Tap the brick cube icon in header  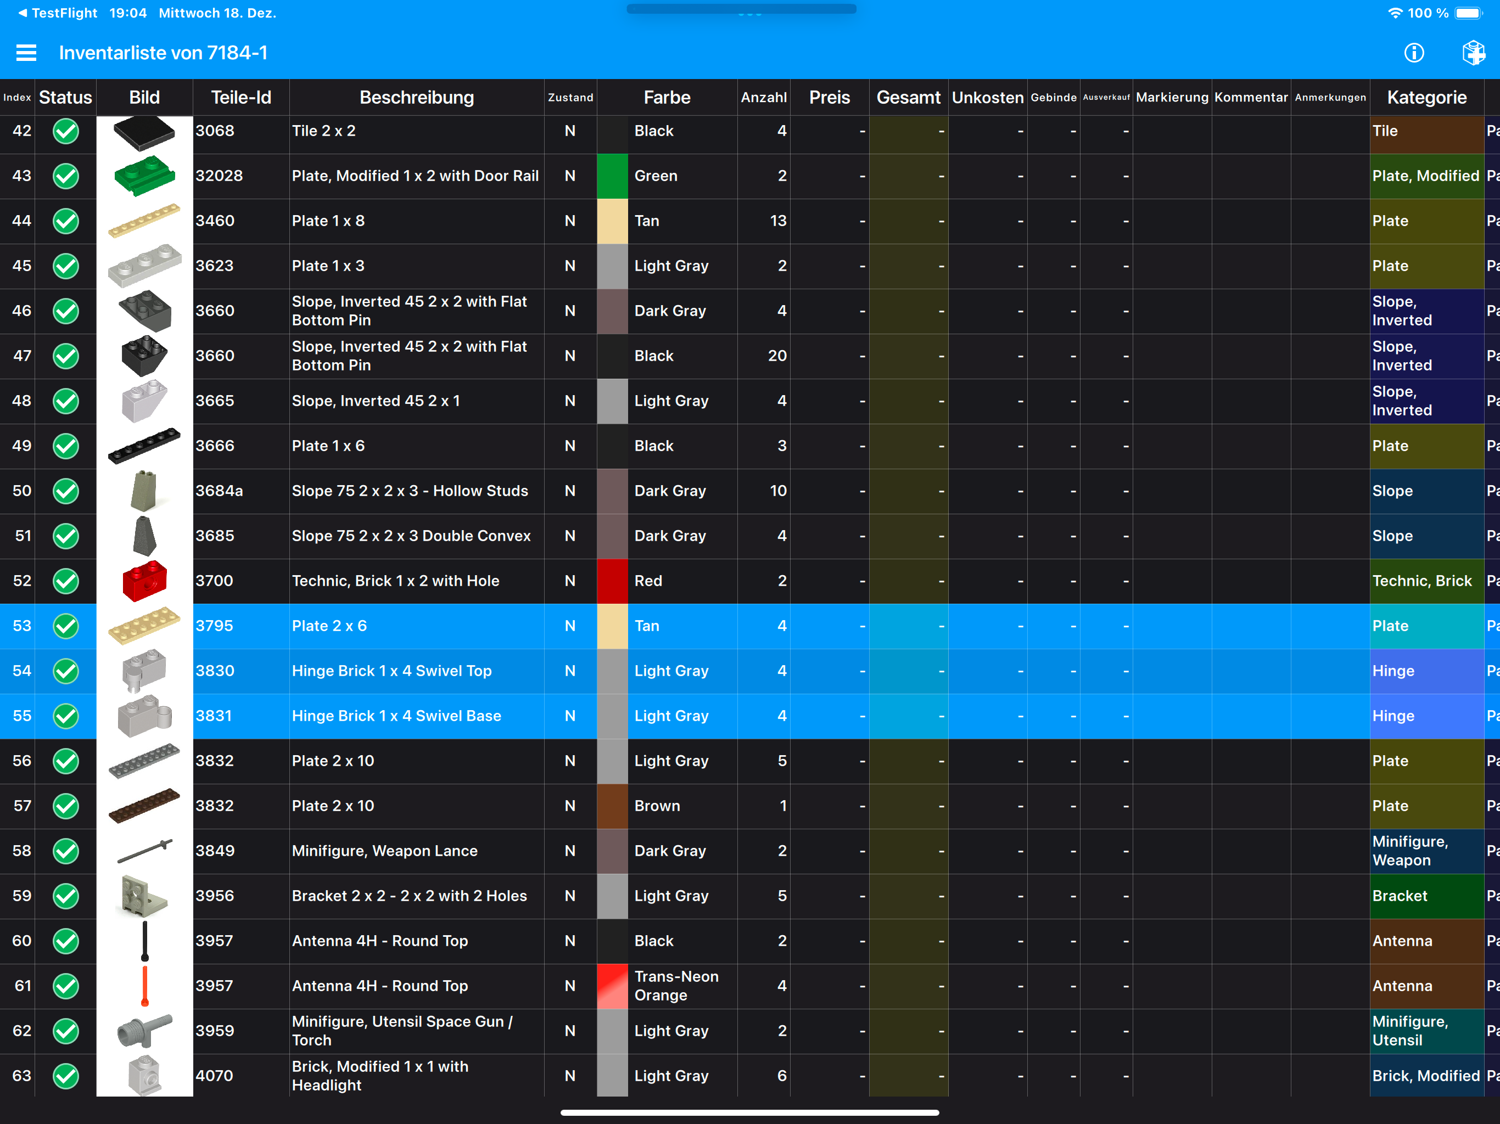click(1473, 53)
